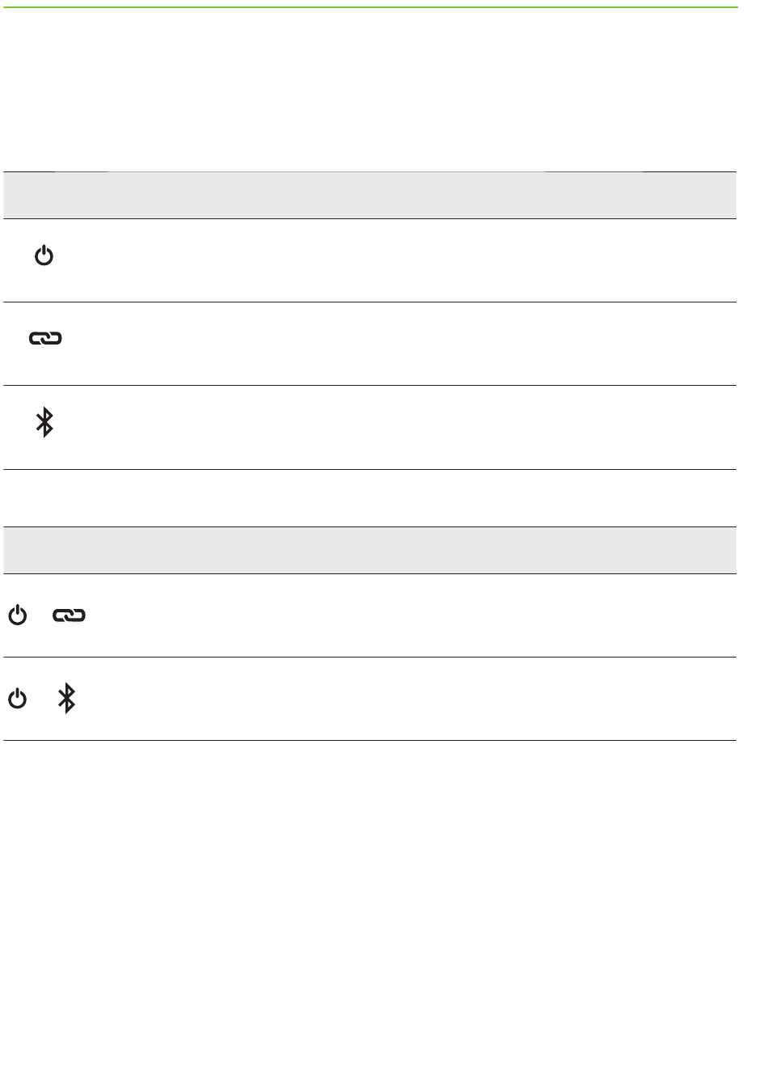Image resolution: width=768 pixels, height=1074 pixels.
Task: Click the green horizontal rule on the page
Action: click(x=370, y=8)
